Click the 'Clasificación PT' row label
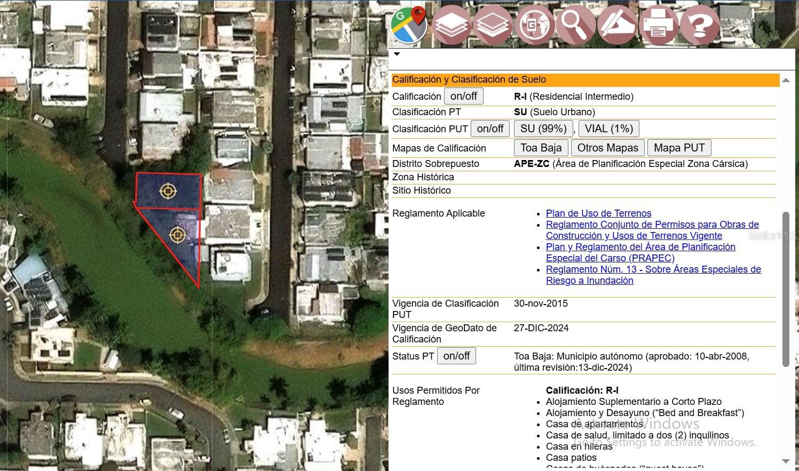This screenshot has height=471, width=799. (426, 112)
